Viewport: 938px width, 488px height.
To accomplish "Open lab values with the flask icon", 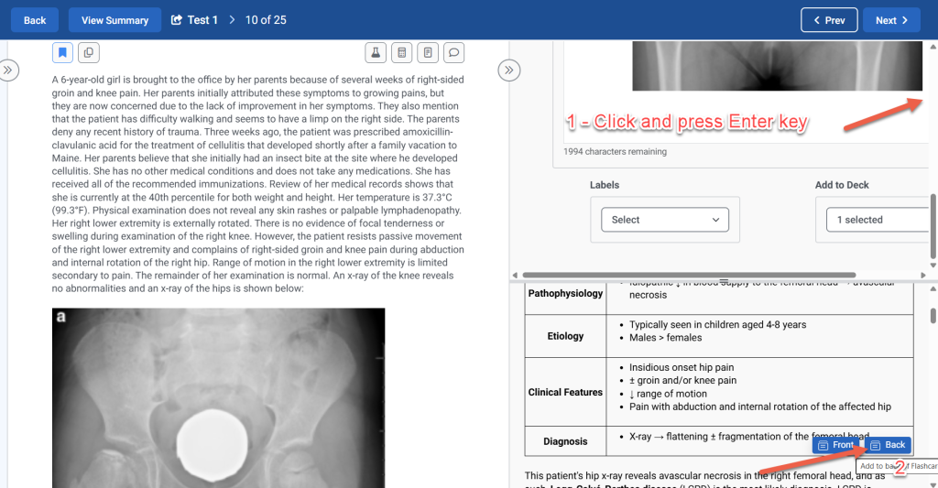I will (375, 52).
